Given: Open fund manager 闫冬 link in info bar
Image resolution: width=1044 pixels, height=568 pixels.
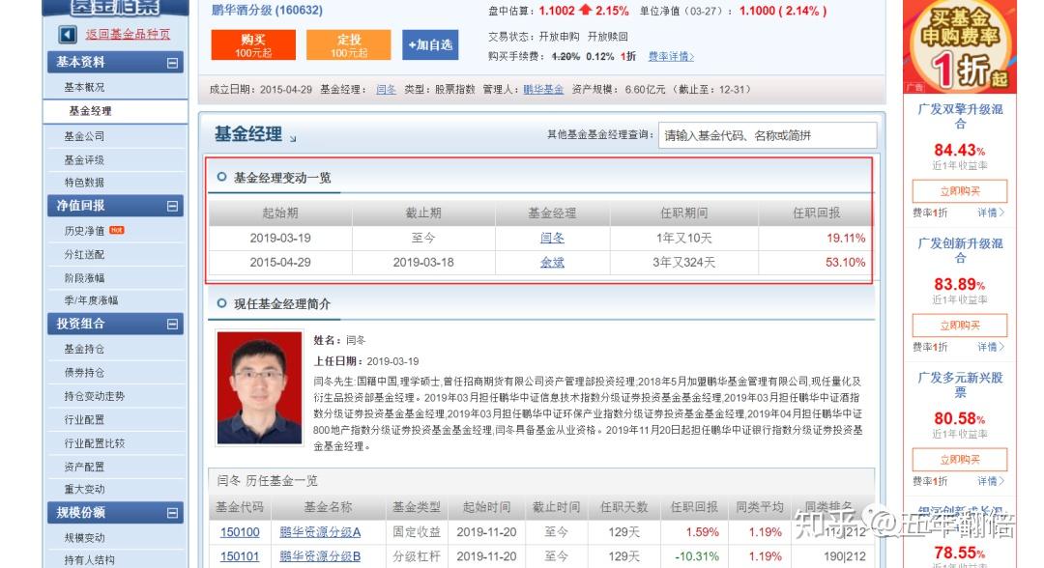Looking at the screenshot, I should (x=386, y=89).
